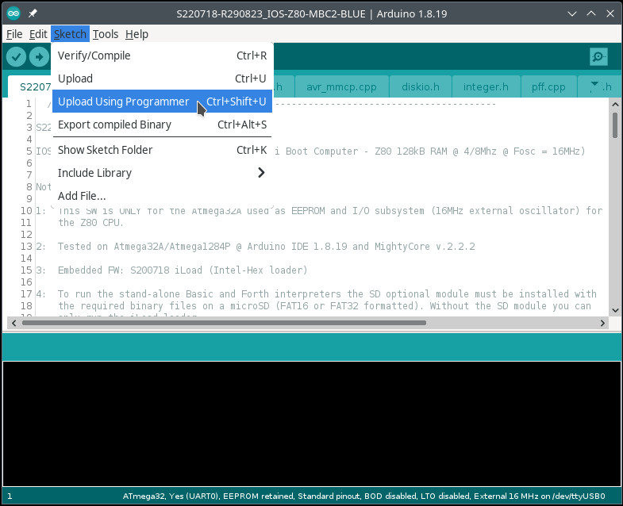623x506 pixels.
Task: Open the Help menu
Action: pyautogui.click(x=137, y=34)
